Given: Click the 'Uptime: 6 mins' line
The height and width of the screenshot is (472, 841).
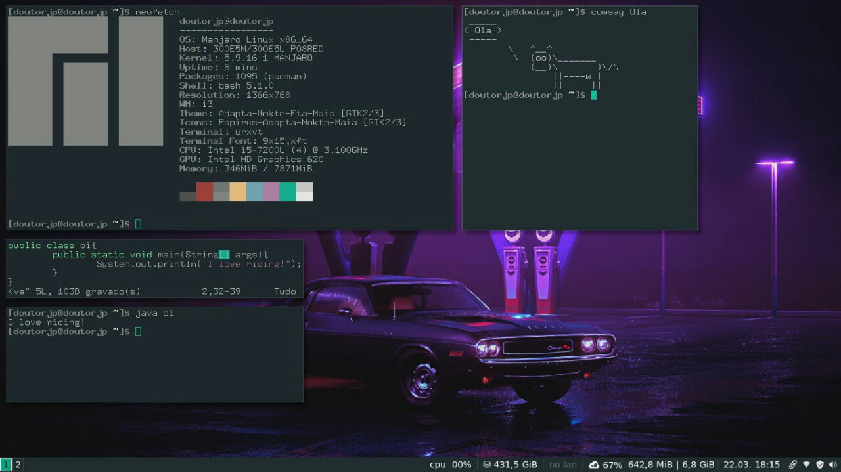Looking at the screenshot, I should pos(218,67).
